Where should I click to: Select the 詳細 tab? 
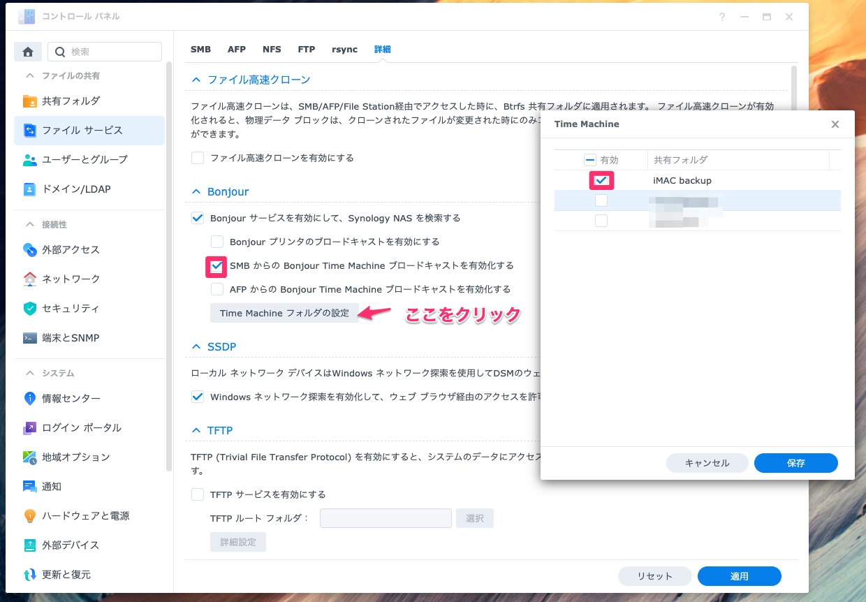(x=382, y=50)
